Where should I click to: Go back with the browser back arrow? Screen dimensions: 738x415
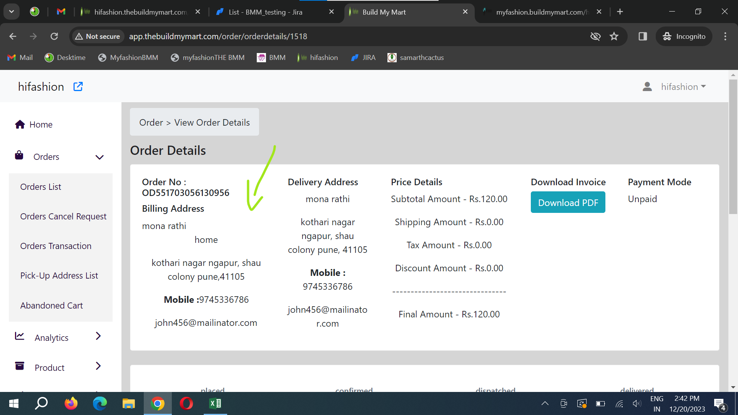point(13,36)
